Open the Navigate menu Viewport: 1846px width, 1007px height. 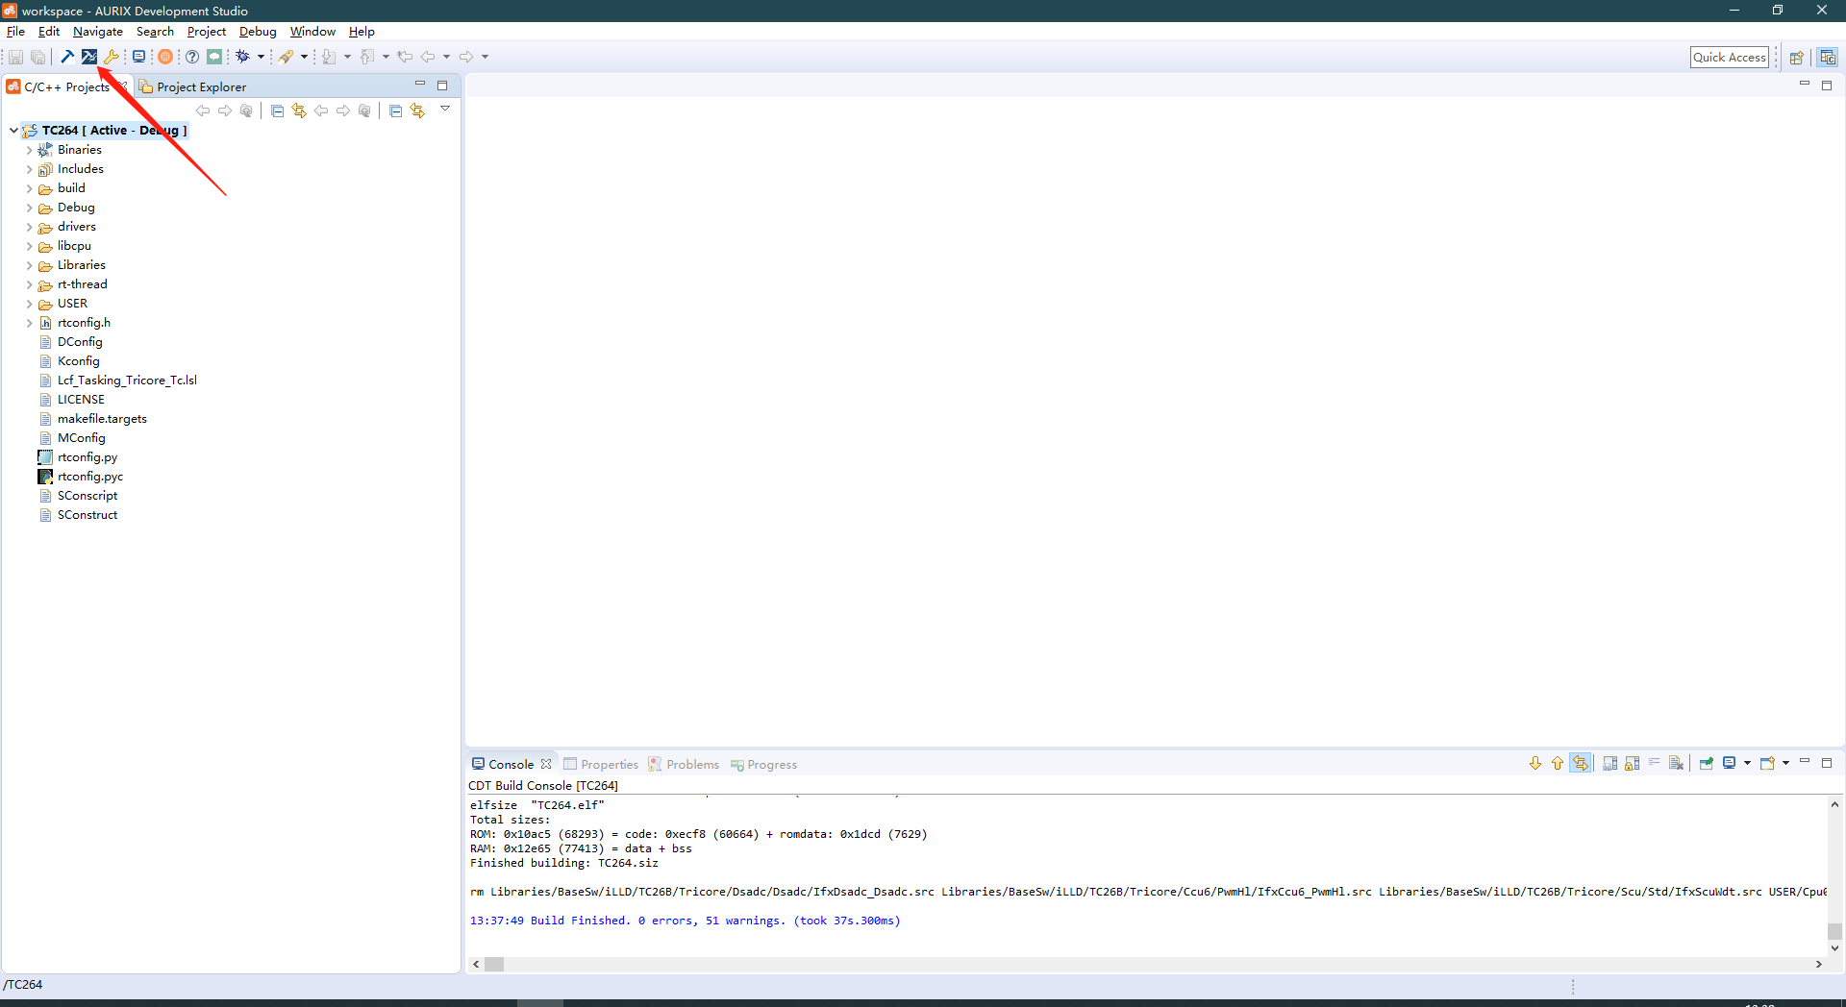point(98,32)
